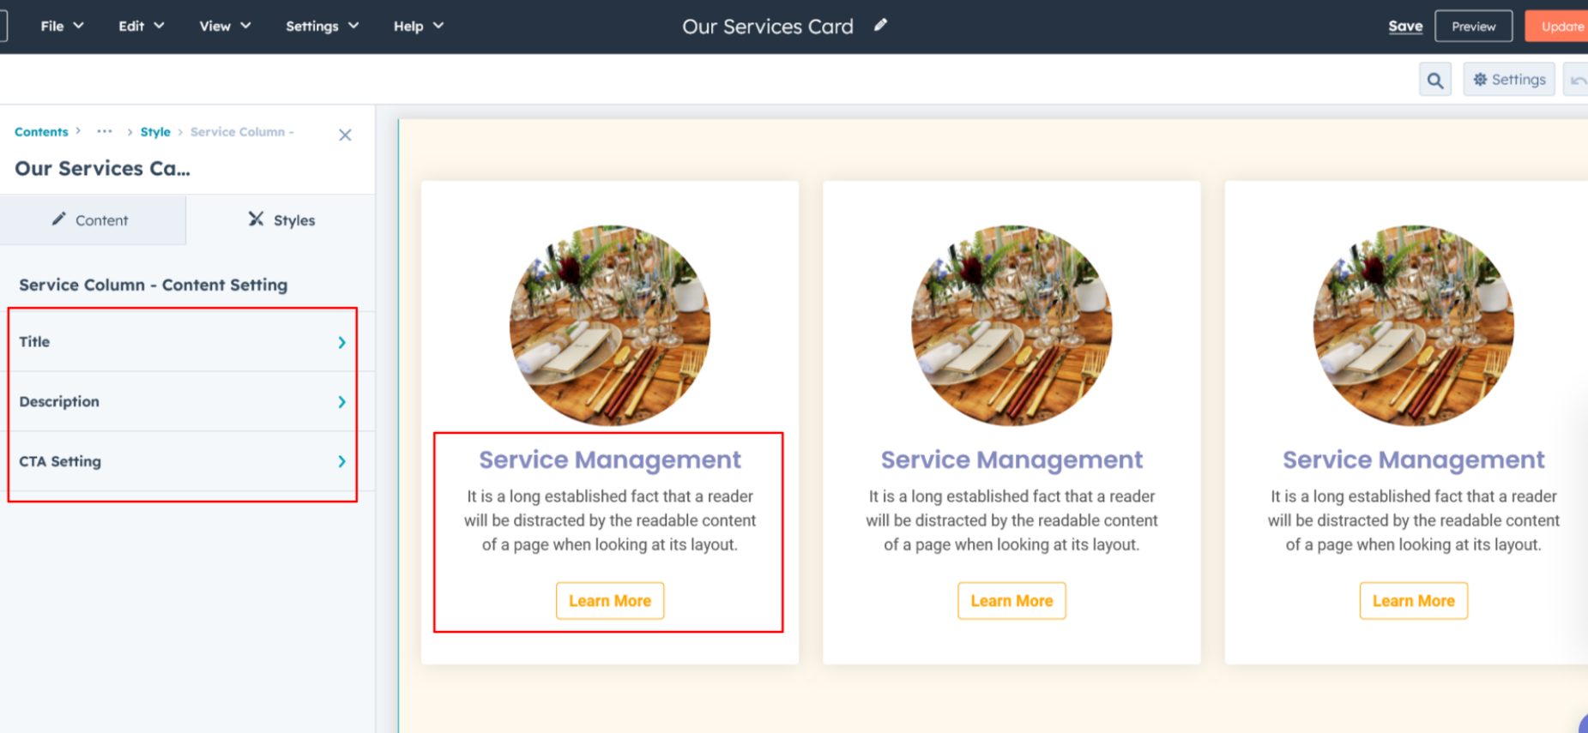Open the File menu
The height and width of the screenshot is (733, 1588).
pyautogui.click(x=53, y=26)
